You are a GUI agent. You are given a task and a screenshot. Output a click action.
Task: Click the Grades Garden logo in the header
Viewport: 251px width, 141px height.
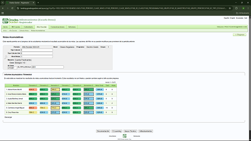pos(11,21)
